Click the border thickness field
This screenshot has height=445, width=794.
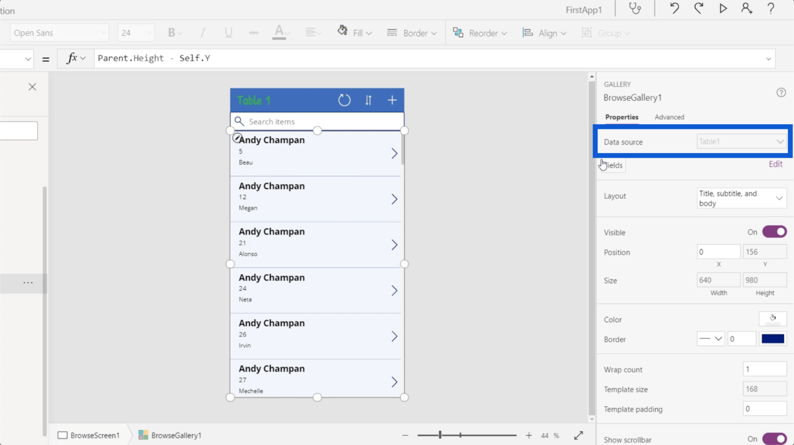click(x=742, y=339)
